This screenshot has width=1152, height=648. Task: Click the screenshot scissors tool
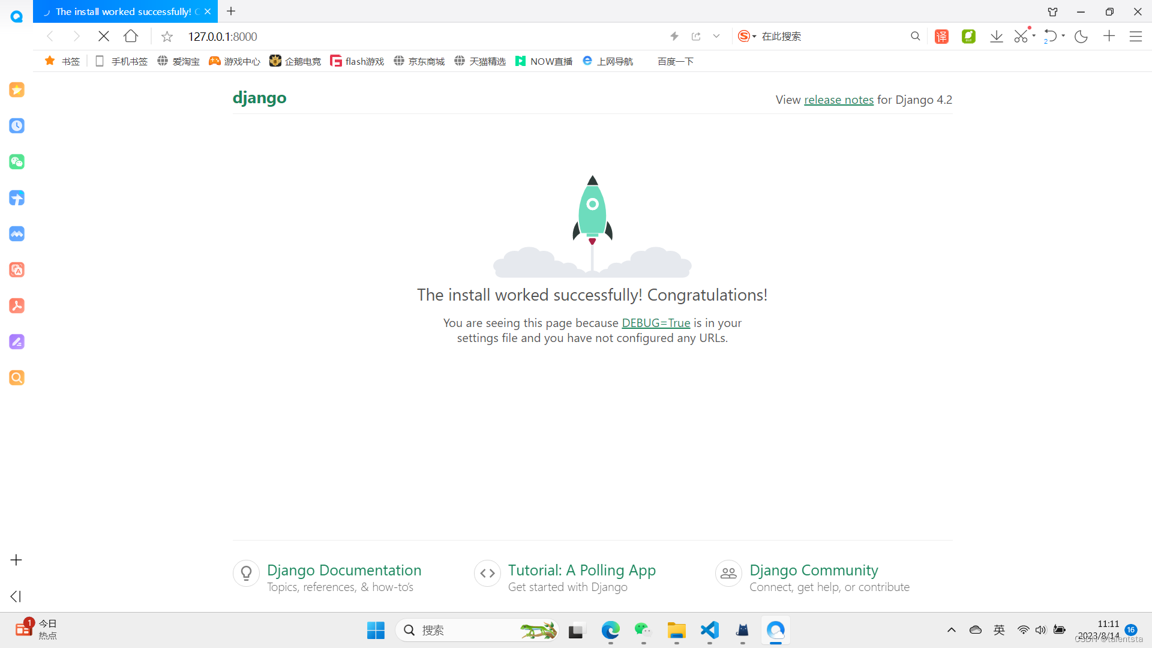(x=1021, y=37)
